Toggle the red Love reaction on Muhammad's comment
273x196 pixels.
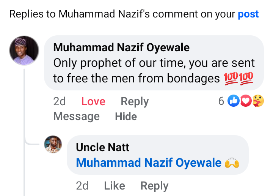[93, 101]
